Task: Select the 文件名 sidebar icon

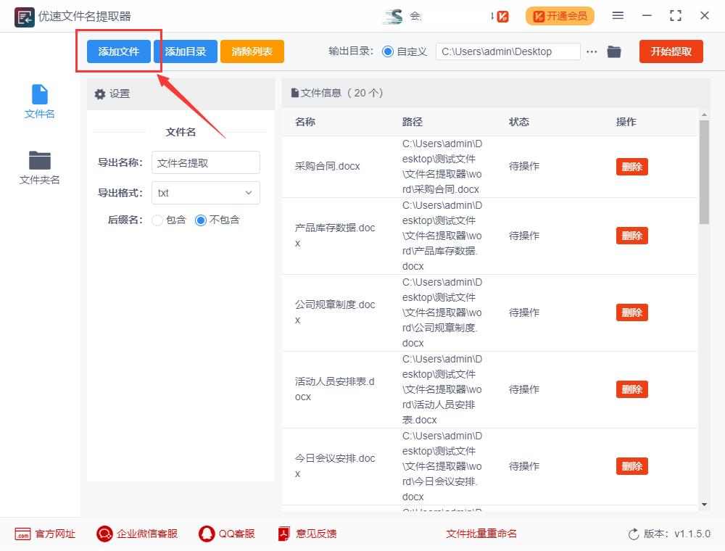Action: 39,101
